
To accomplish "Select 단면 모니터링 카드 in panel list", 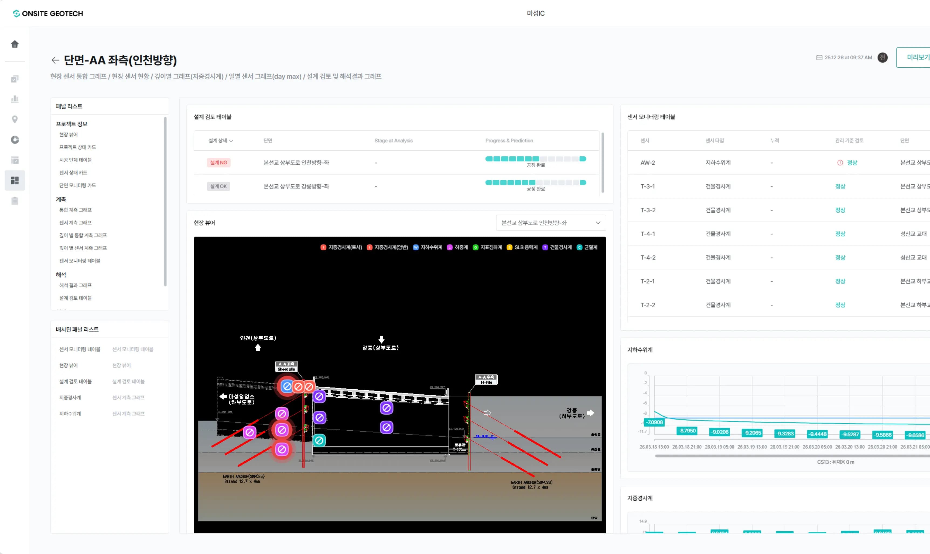I will tap(77, 185).
